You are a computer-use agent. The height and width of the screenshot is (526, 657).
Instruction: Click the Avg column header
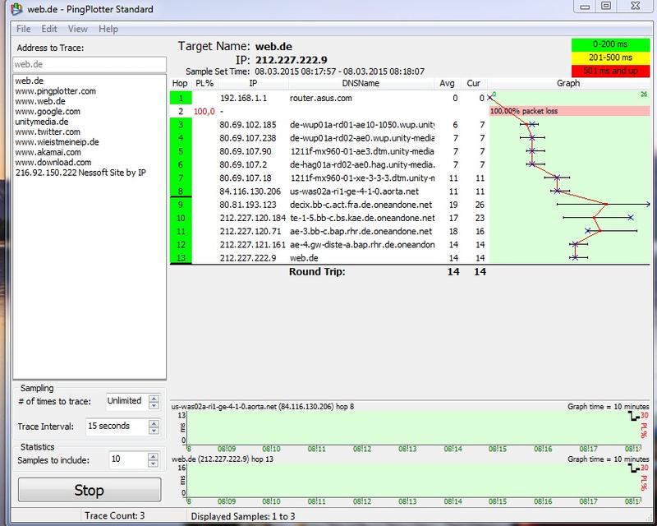(x=447, y=83)
